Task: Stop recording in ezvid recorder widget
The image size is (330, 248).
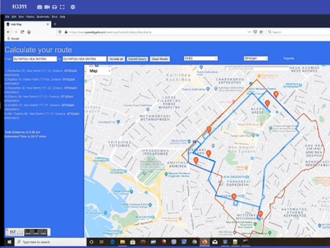Action: pos(36,232)
